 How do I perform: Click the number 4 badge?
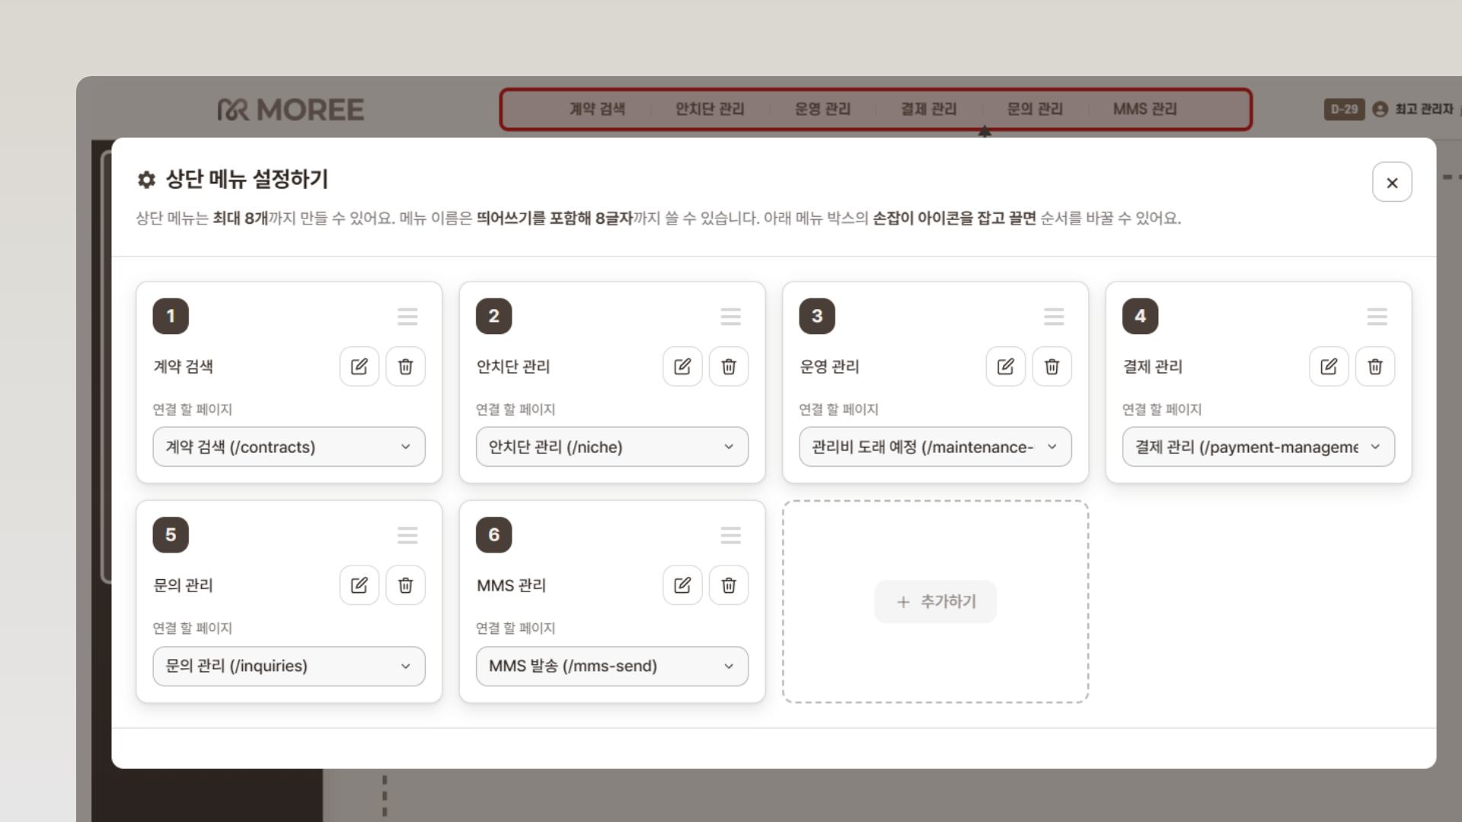pos(1140,316)
